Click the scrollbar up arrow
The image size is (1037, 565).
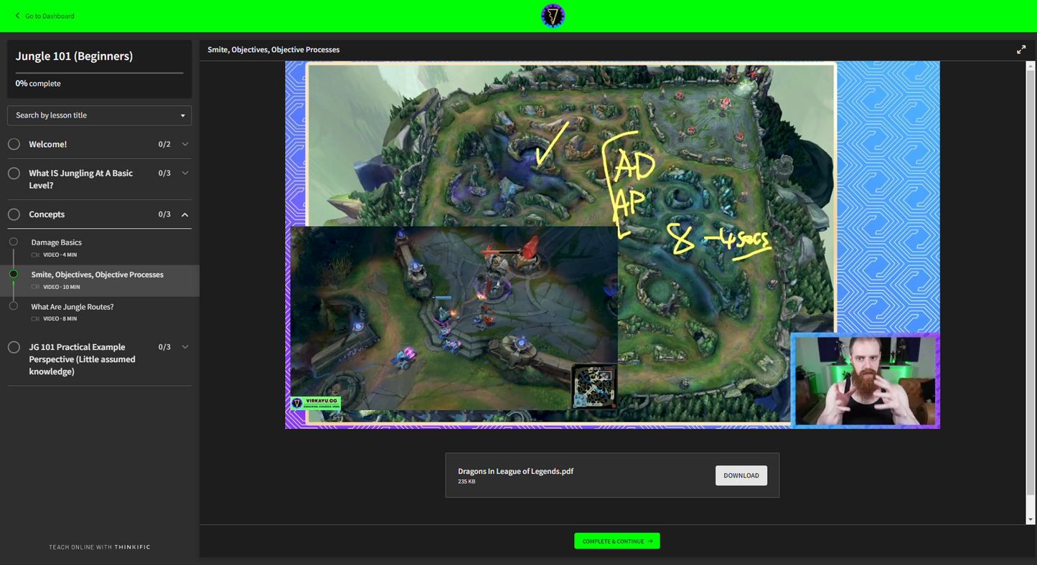[x=1031, y=65]
